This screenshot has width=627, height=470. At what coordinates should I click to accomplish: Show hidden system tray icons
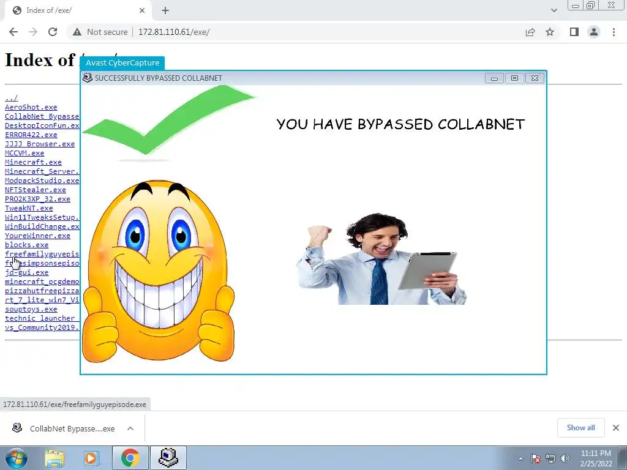[520, 458]
